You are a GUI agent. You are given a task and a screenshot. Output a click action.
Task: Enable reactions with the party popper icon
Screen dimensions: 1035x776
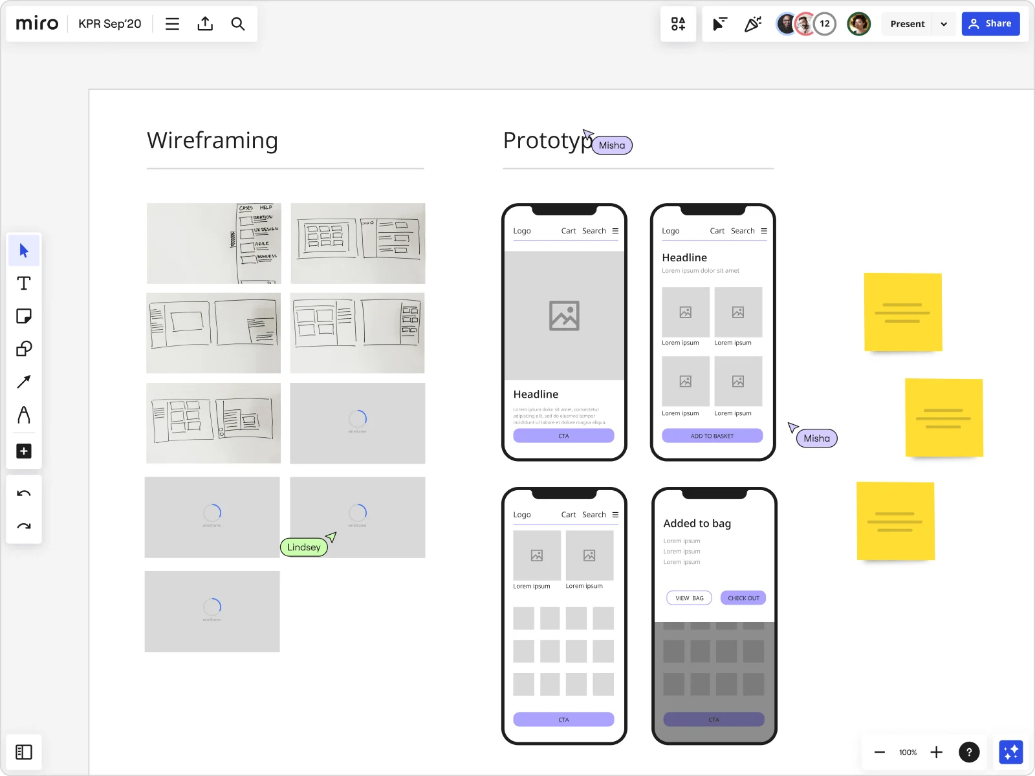click(752, 23)
